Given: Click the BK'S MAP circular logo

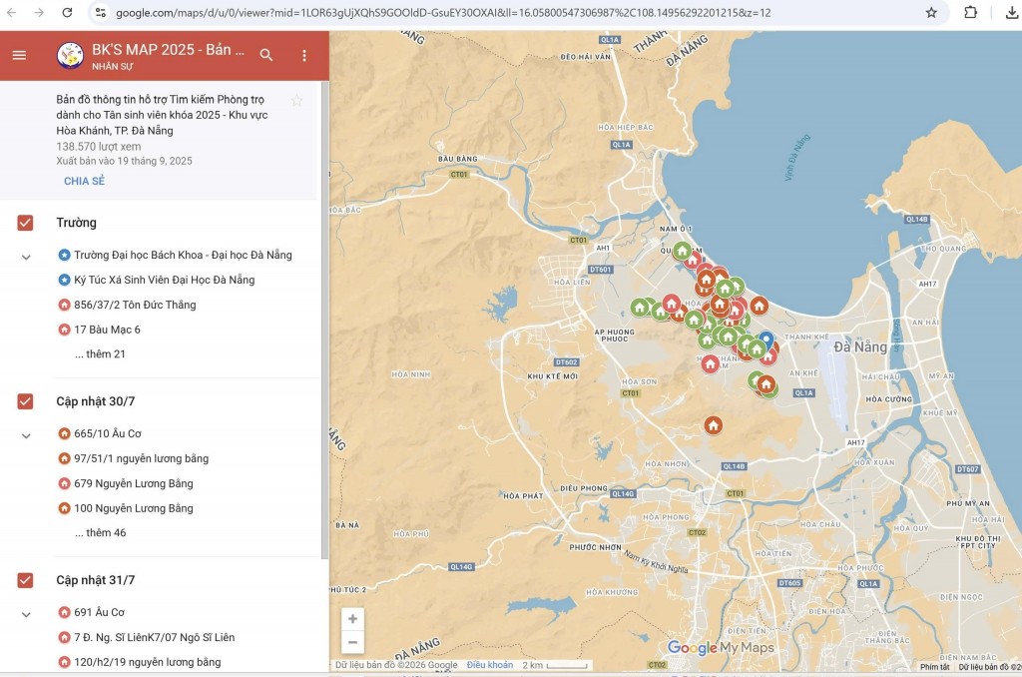Looking at the screenshot, I should pos(70,56).
